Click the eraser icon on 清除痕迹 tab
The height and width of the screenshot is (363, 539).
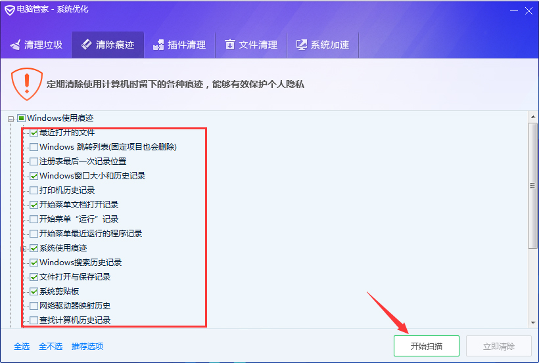87,45
